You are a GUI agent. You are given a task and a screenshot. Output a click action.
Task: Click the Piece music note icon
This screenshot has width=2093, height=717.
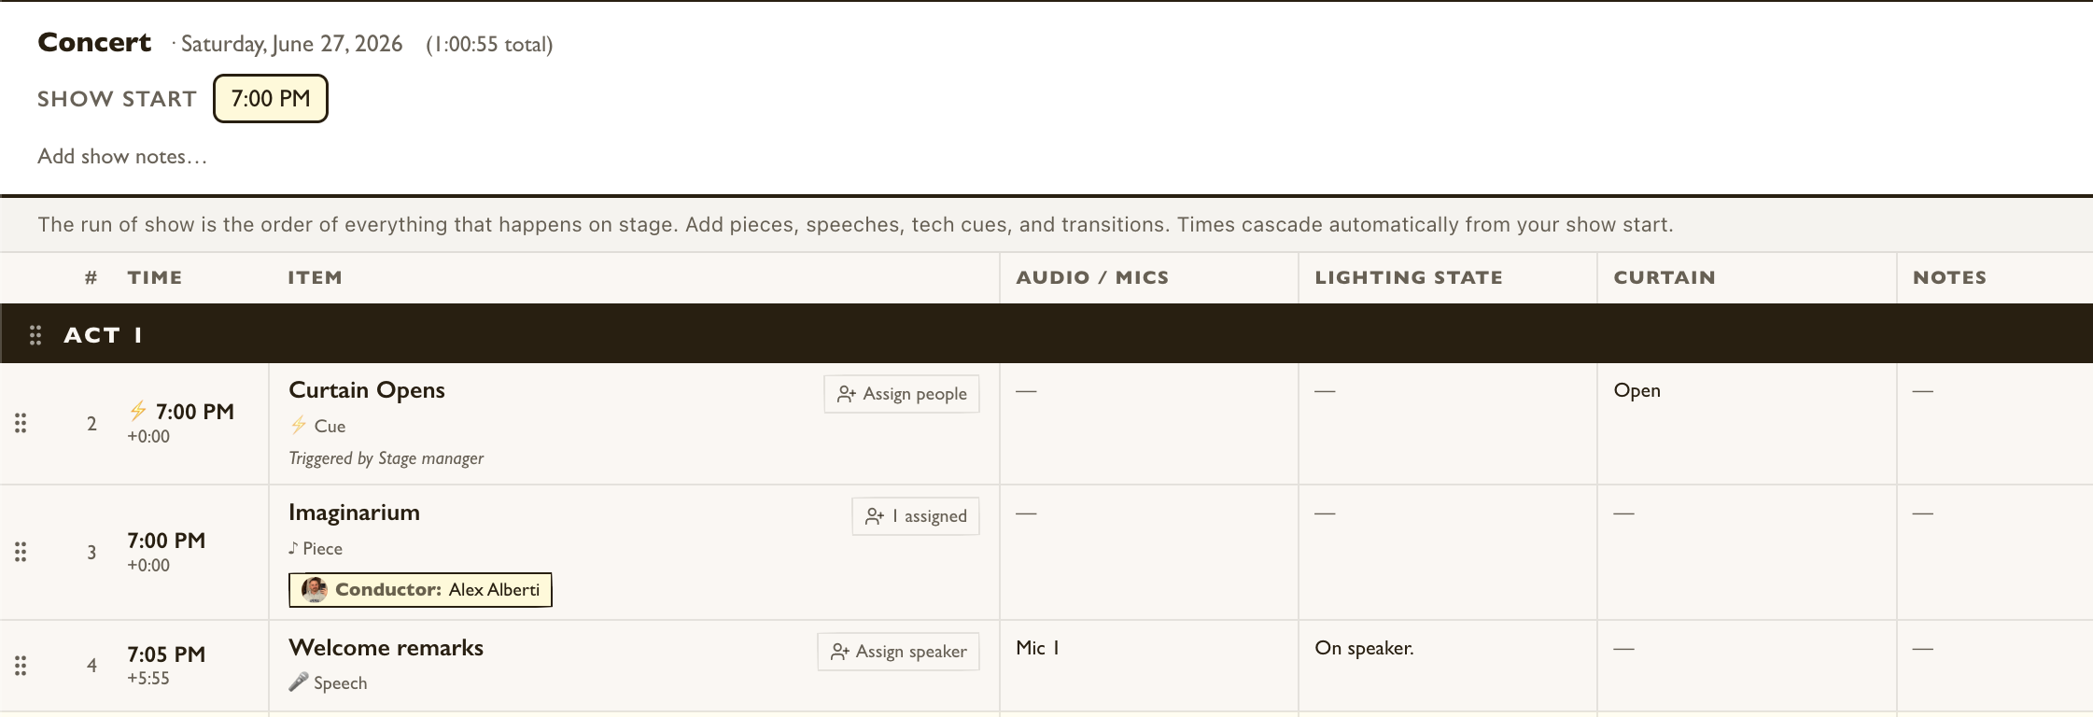click(x=293, y=548)
